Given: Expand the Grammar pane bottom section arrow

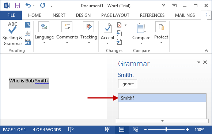Looking at the screenshot, I should (162, 121).
